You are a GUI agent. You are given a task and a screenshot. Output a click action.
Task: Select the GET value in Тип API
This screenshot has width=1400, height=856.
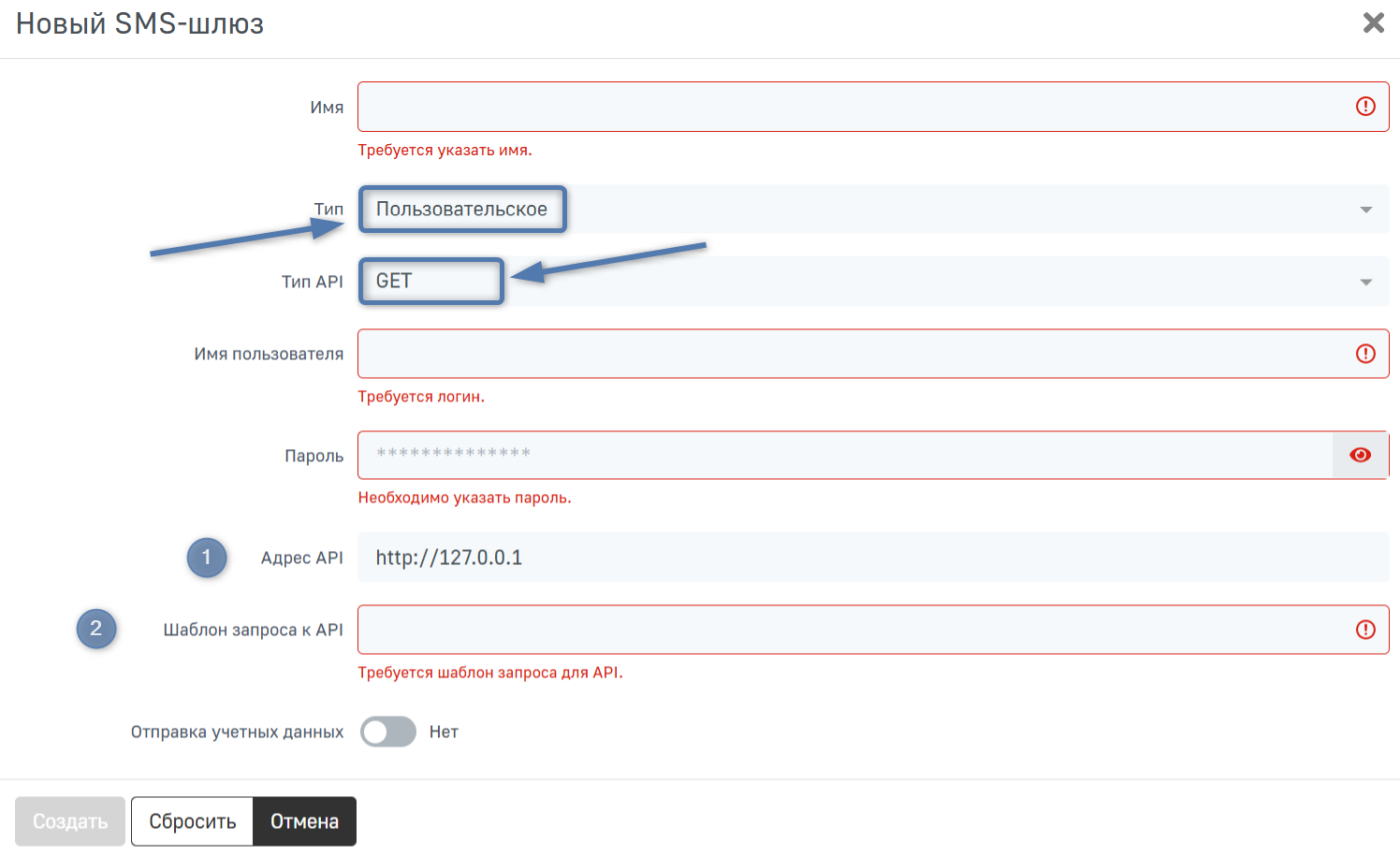point(430,282)
